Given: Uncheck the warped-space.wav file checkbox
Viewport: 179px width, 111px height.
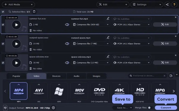Looking at the screenshot, I should [x=3, y=44].
